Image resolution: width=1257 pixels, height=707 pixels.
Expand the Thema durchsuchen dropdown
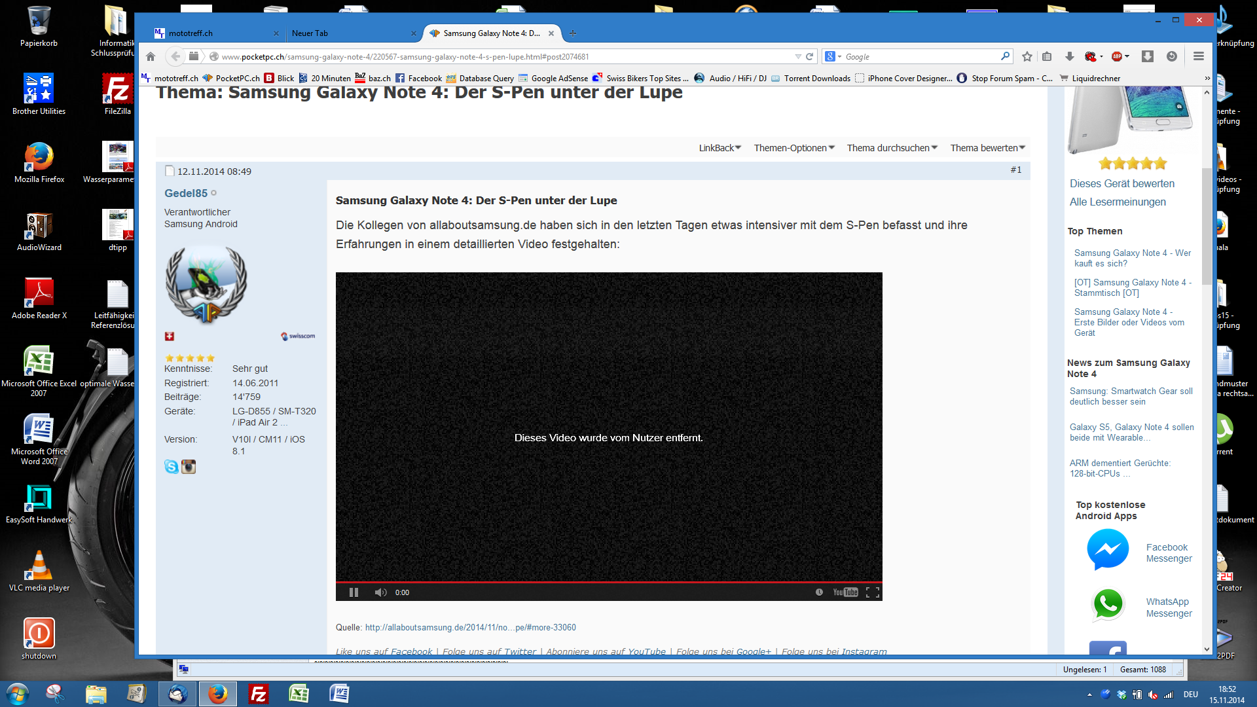[x=892, y=148]
